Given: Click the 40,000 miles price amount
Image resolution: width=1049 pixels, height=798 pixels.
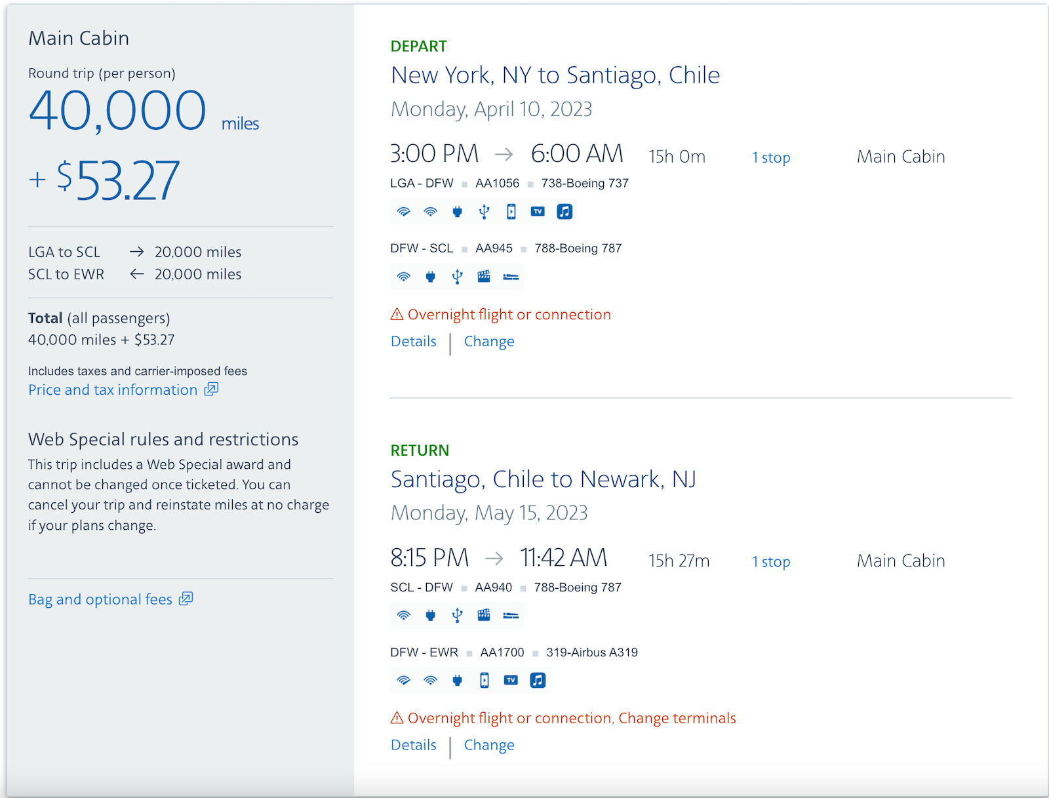Looking at the screenshot, I should pyautogui.click(x=118, y=109).
